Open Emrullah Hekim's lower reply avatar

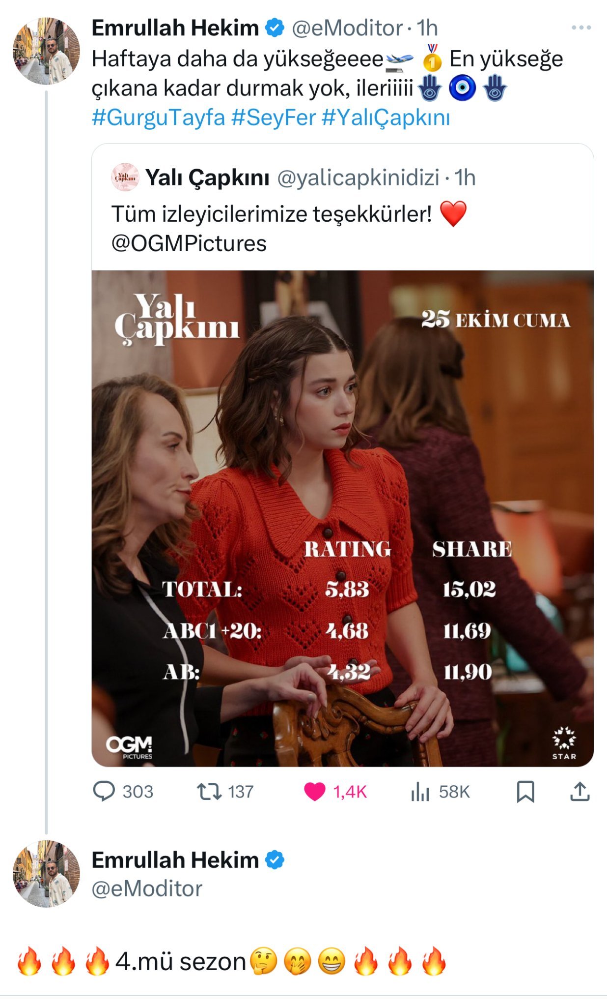click(46, 873)
